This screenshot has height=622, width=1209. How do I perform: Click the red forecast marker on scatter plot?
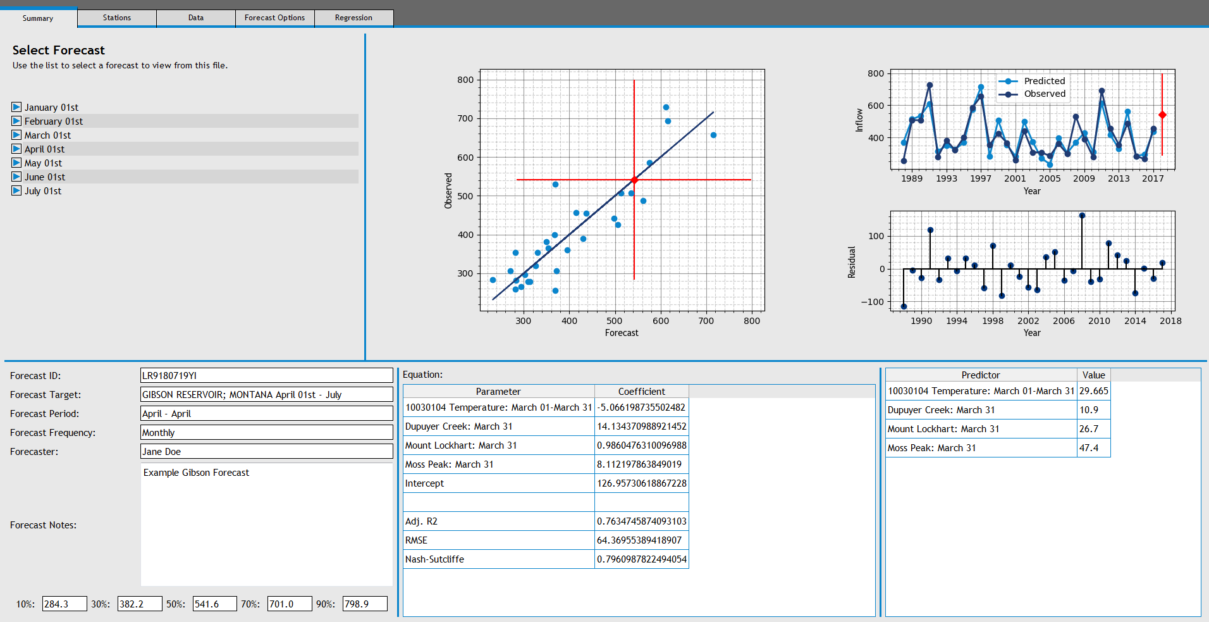pos(634,180)
